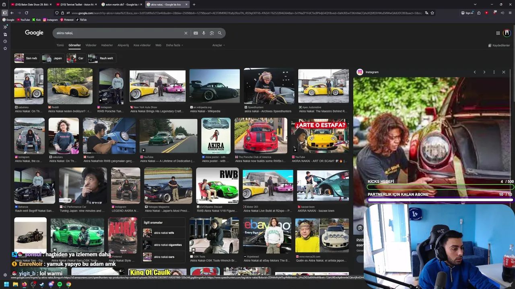Open Steam from the taskbar
Screen dimensions: 515x289
coord(42,284)
